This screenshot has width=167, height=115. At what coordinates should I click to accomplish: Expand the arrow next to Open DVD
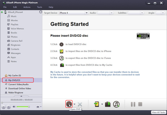pos(74,104)
